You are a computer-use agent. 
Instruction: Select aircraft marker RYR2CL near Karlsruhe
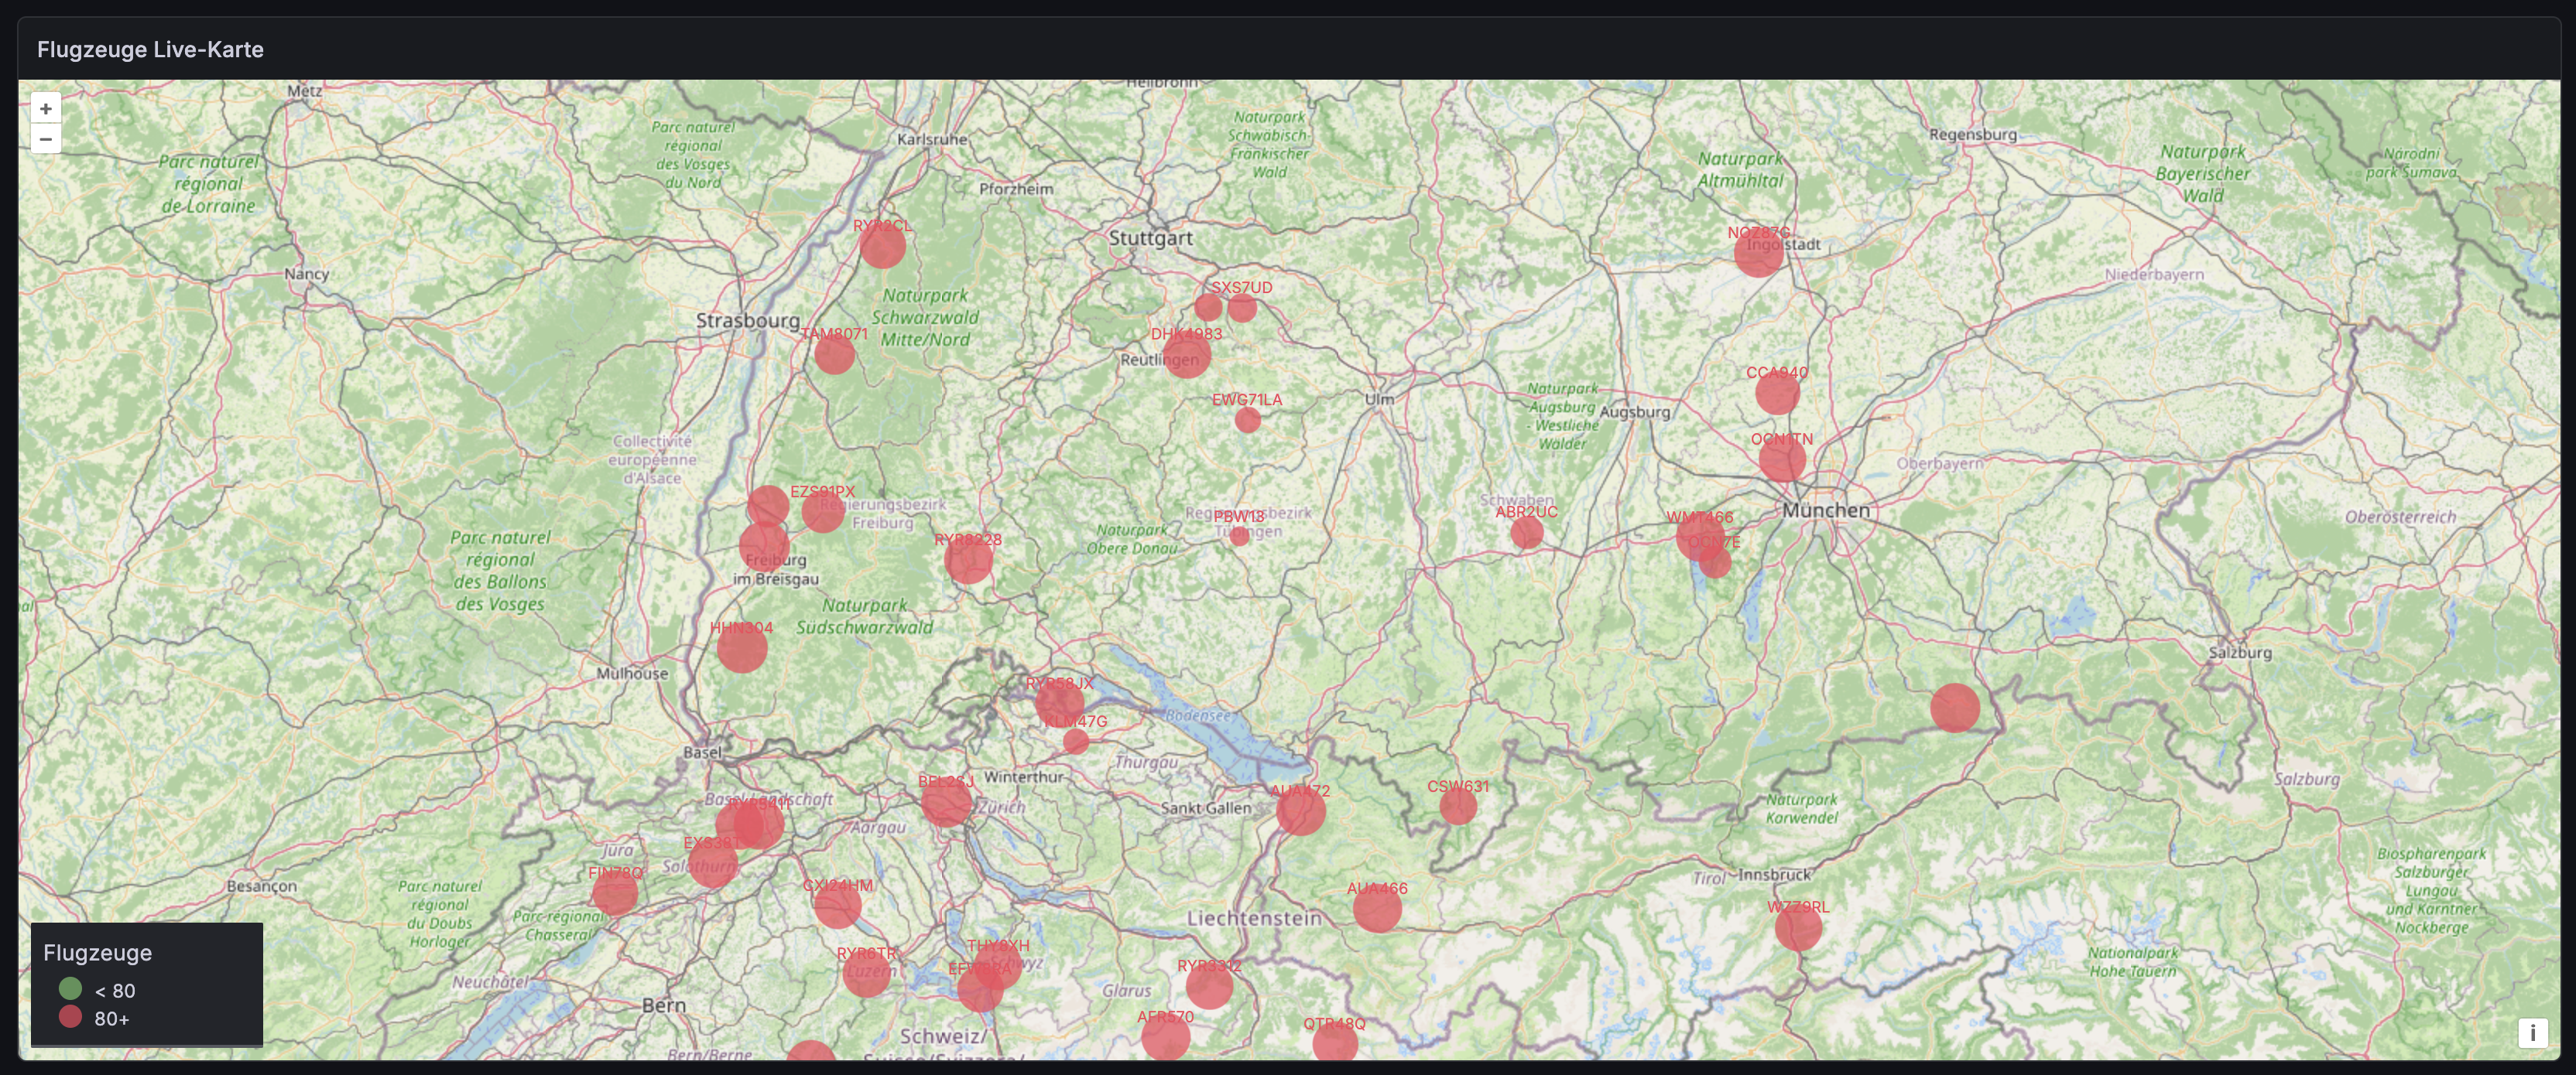882,244
